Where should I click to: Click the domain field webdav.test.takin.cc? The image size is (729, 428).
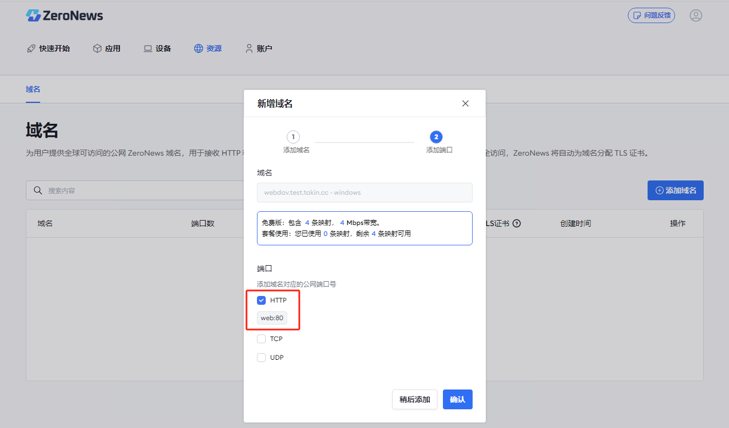pyautogui.click(x=365, y=193)
